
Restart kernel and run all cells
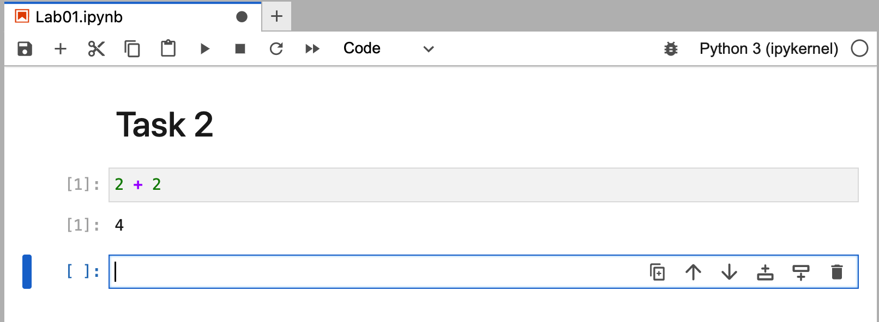312,49
